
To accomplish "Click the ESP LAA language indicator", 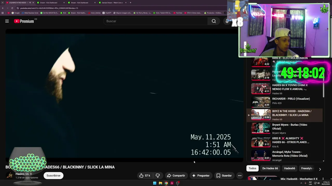I will pyautogui.click(x=310, y=183).
